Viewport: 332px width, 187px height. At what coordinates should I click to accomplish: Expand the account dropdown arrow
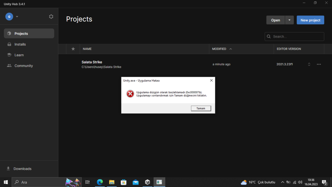pos(17,17)
